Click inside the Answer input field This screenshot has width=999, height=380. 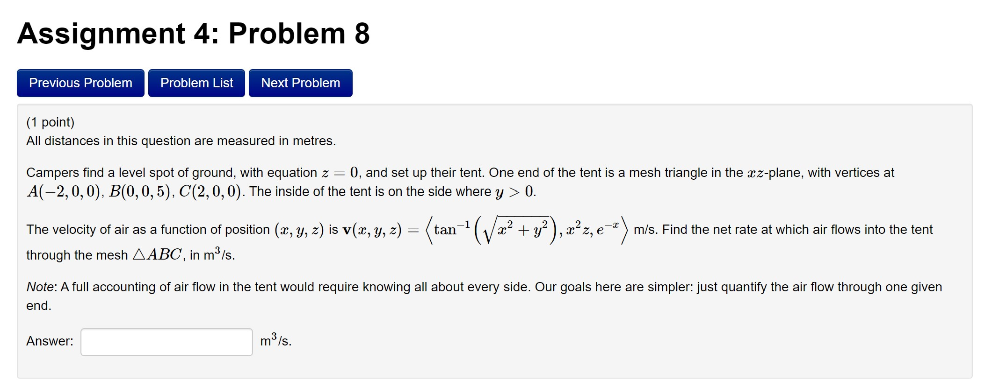coord(166,341)
